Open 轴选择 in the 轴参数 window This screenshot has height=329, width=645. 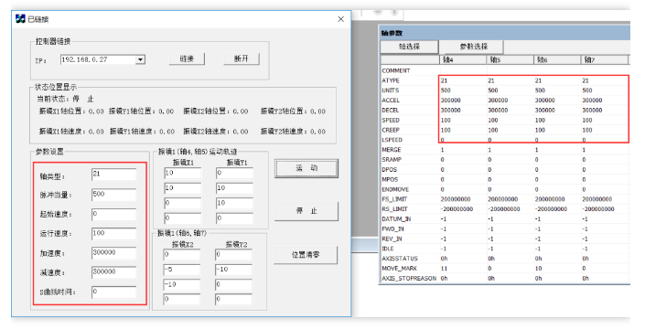(409, 47)
